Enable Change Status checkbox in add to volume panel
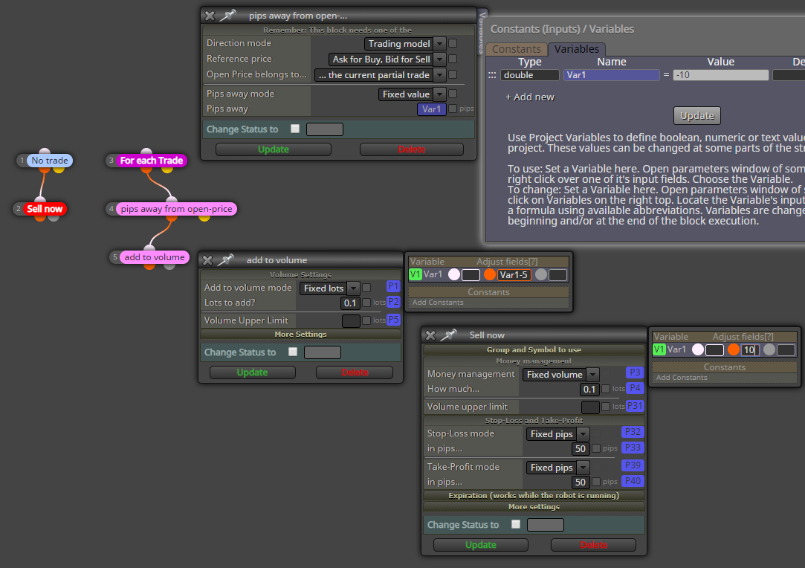This screenshot has width=805, height=568. (293, 352)
